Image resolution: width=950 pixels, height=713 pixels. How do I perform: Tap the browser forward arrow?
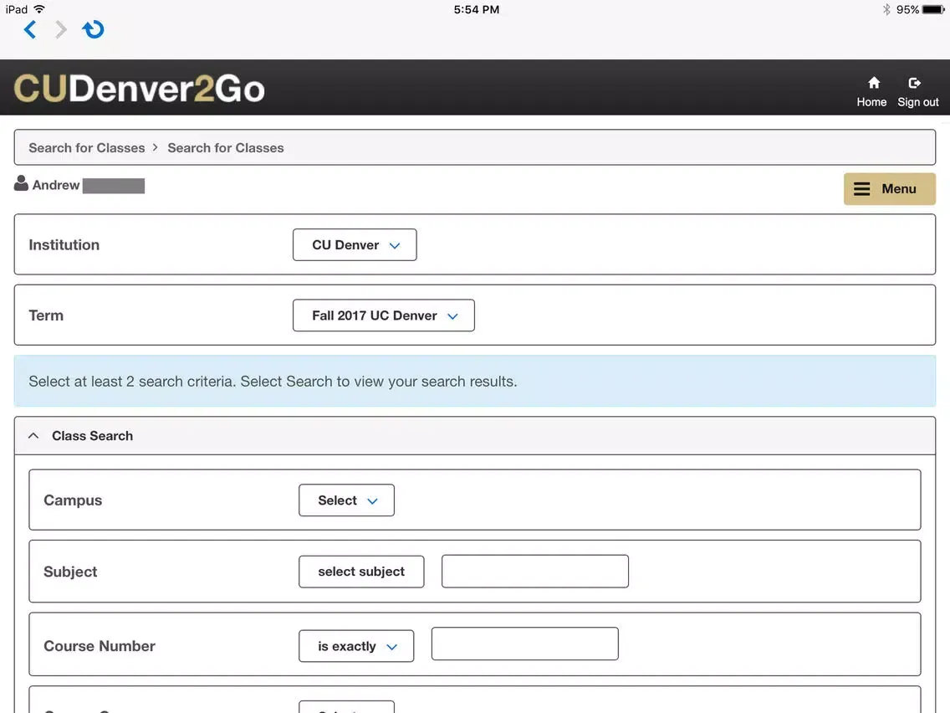click(60, 29)
